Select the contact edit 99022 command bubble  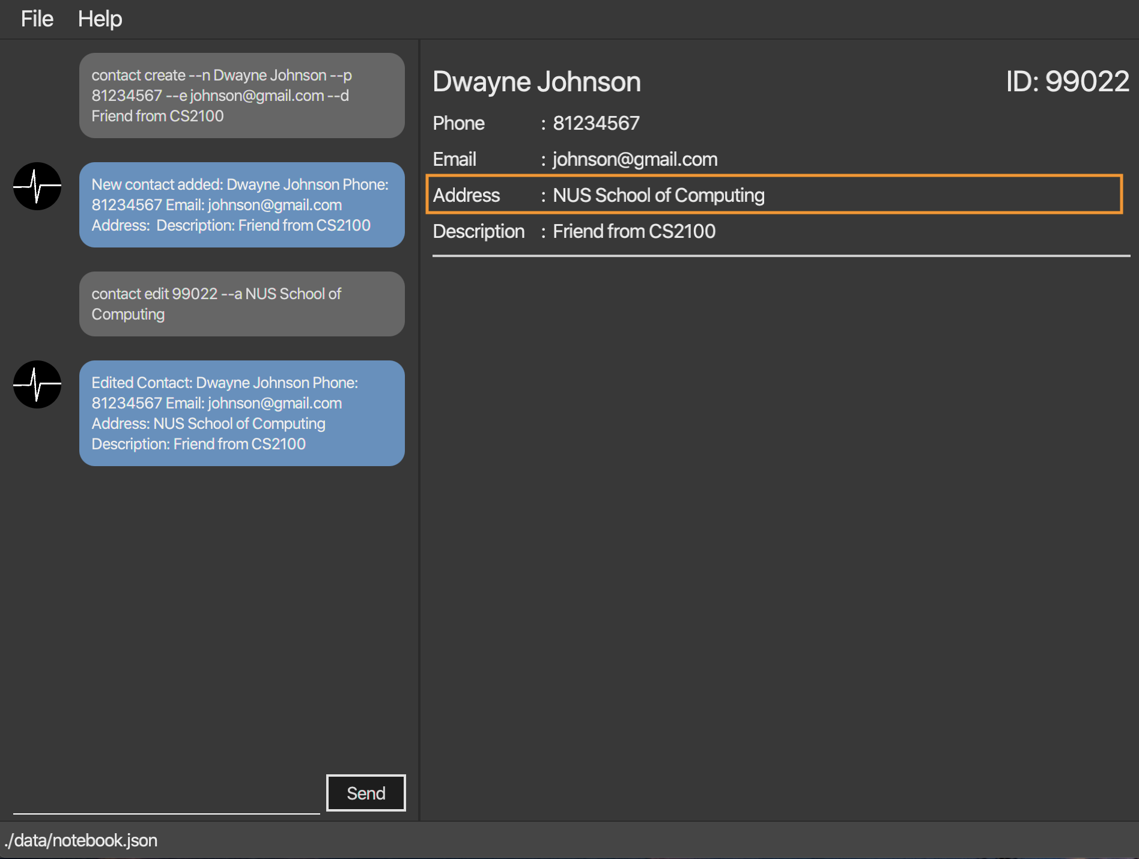pos(242,304)
